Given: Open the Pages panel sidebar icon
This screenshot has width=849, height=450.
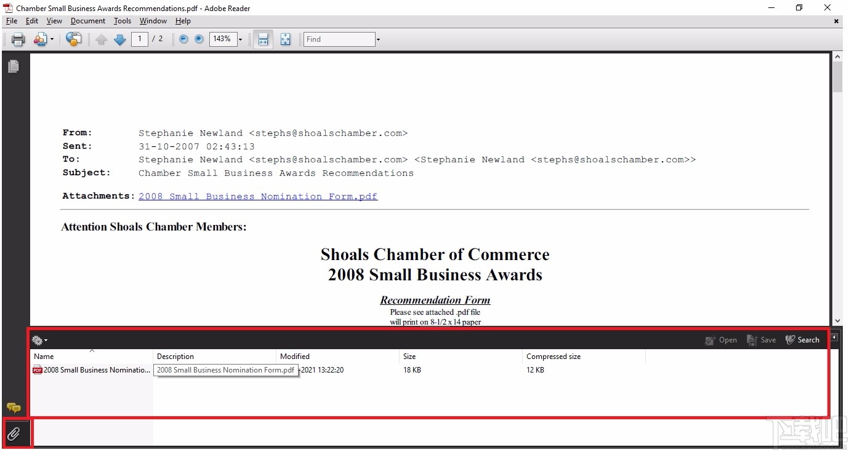Looking at the screenshot, I should (13, 66).
